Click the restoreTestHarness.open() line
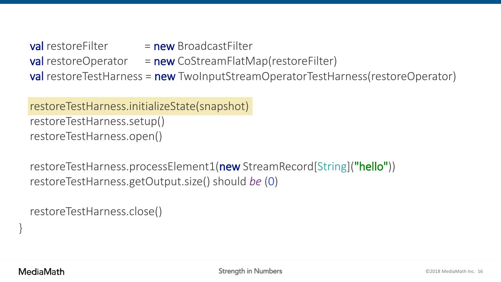 [x=96, y=136]
